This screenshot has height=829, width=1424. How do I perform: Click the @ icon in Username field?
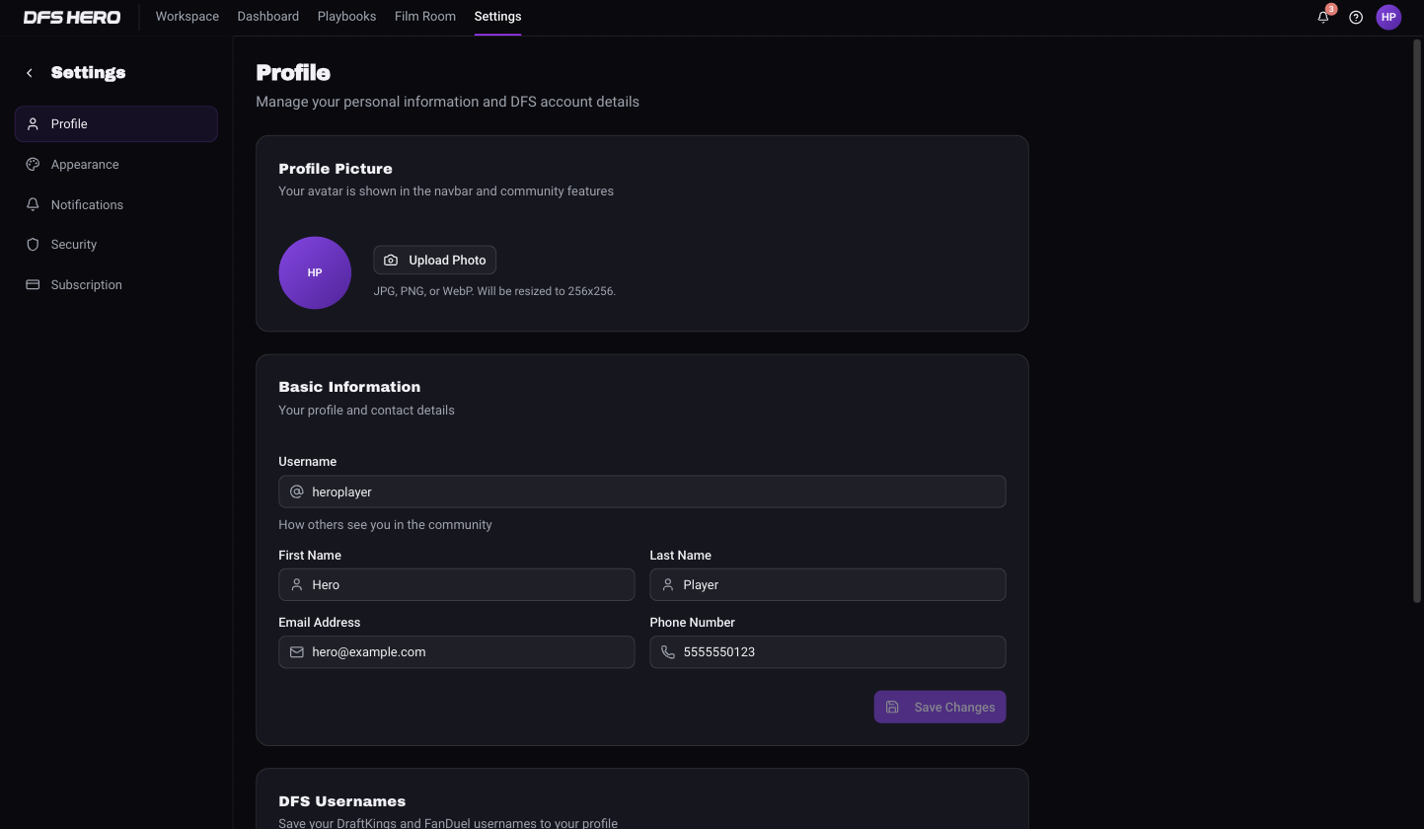(296, 491)
